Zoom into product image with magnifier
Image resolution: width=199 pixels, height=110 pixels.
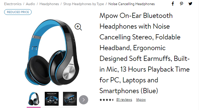[78, 27]
